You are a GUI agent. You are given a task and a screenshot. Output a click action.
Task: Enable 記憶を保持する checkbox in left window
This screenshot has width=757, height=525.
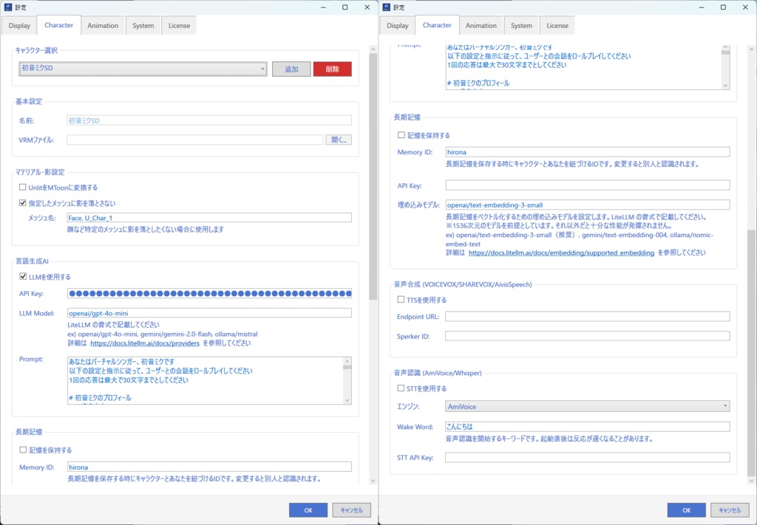tap(23, 450)
